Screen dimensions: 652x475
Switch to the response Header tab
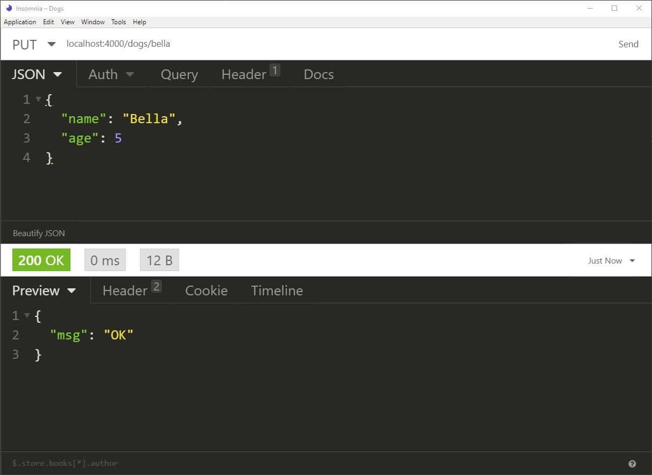(131, 290)
